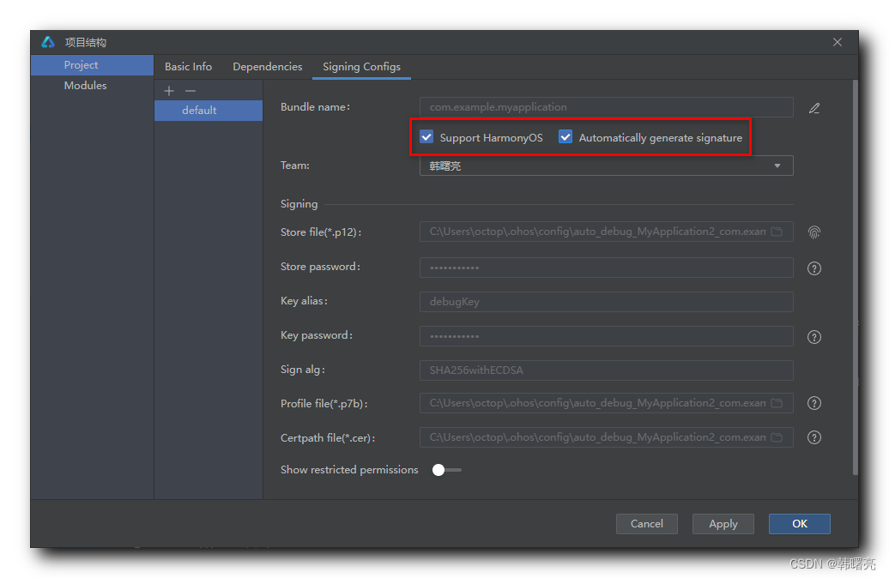Click the DevEco logo in the dialog title bar
Viewport: 889px width, 578px height.
click(x=48, y=41)
